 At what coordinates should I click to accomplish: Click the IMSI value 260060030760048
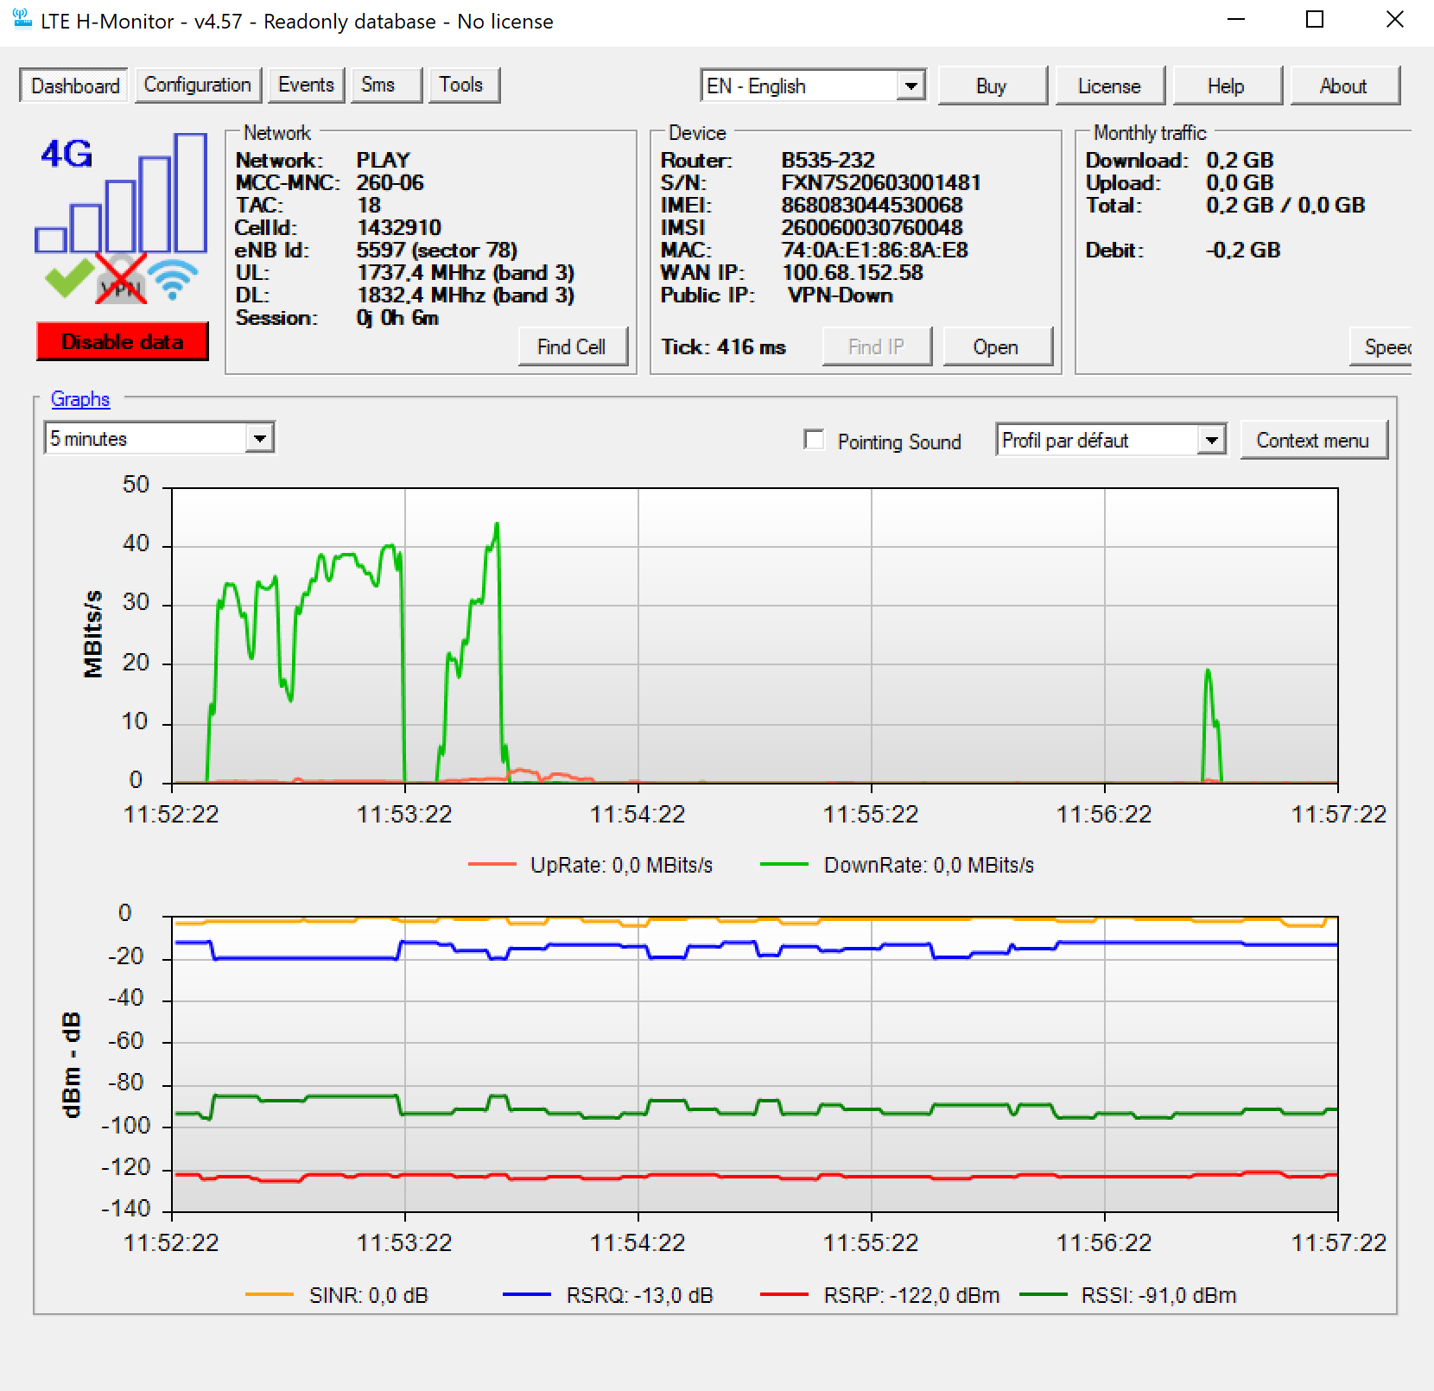[872, 228]
